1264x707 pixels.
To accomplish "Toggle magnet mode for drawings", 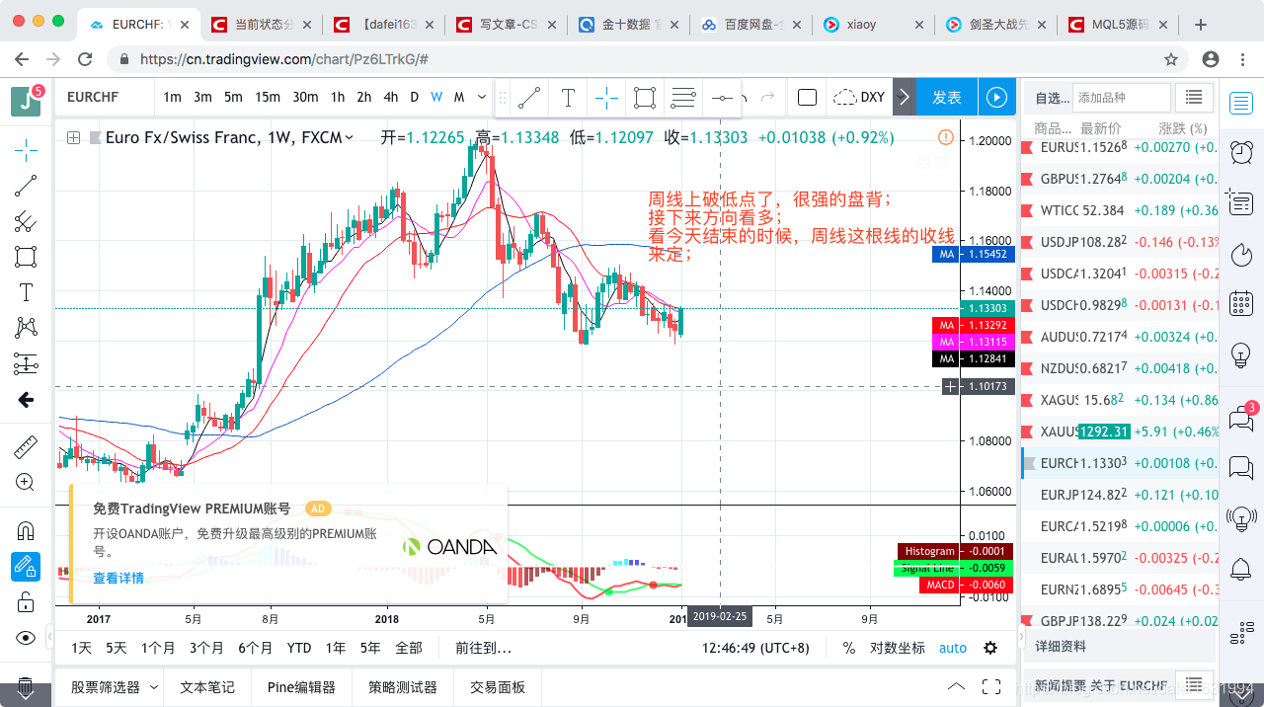I will [26, 531].
